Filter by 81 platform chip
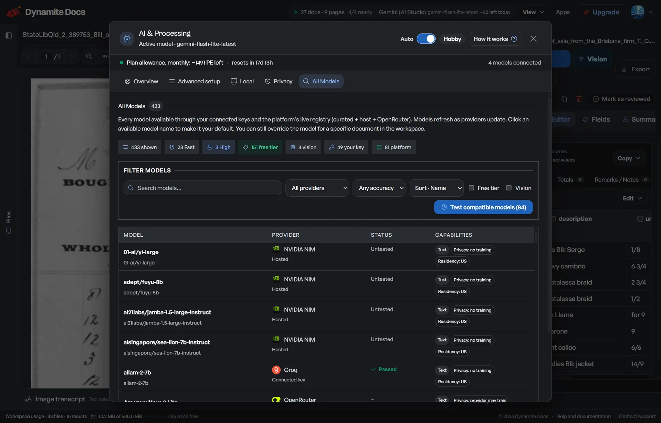661x423 pixels. tap(394, 147)
